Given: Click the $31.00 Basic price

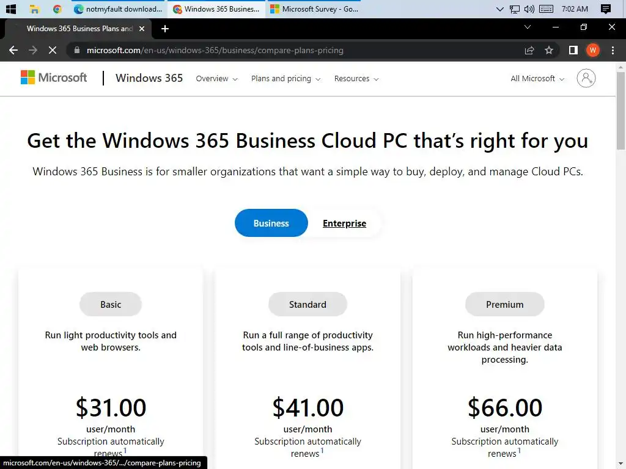Looking at the screenshot, I should [111, 407].
